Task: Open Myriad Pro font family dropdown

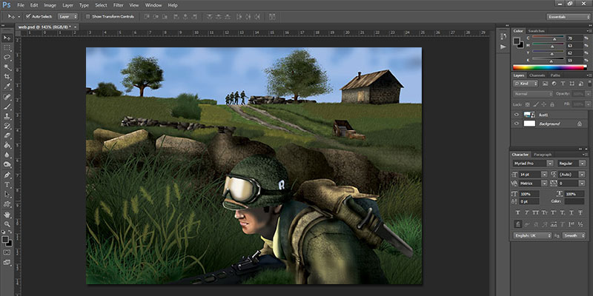Action: 533,164
